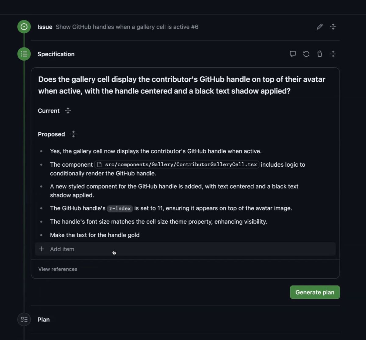Delete the specification using the trash icon
The height and width of the screenshot is (340, 366).
coord(319,54)
